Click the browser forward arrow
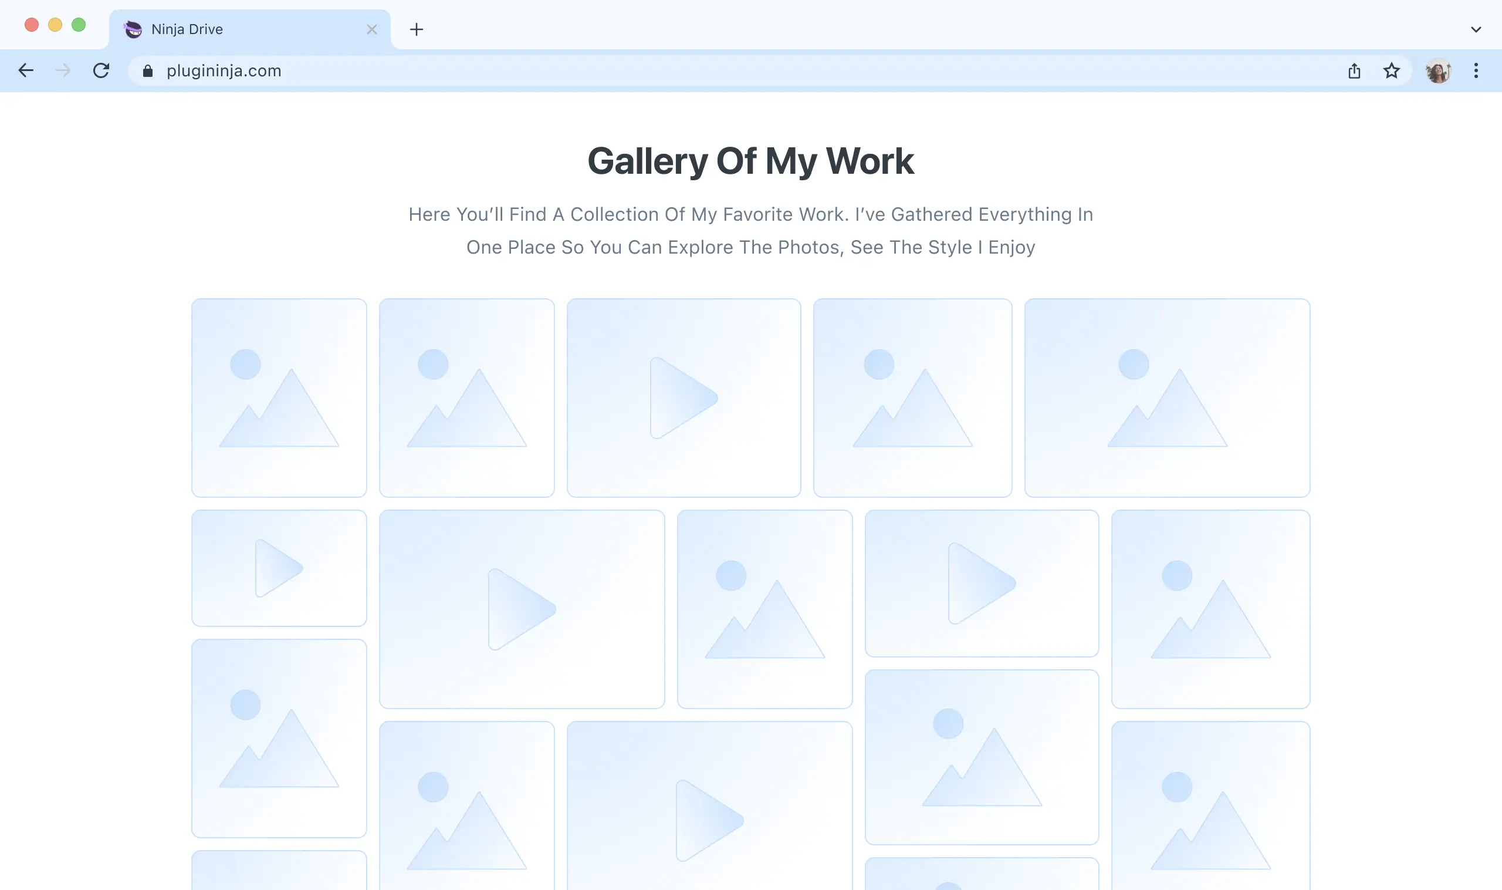Screen dimensions: 1502x890 [63, 71]
